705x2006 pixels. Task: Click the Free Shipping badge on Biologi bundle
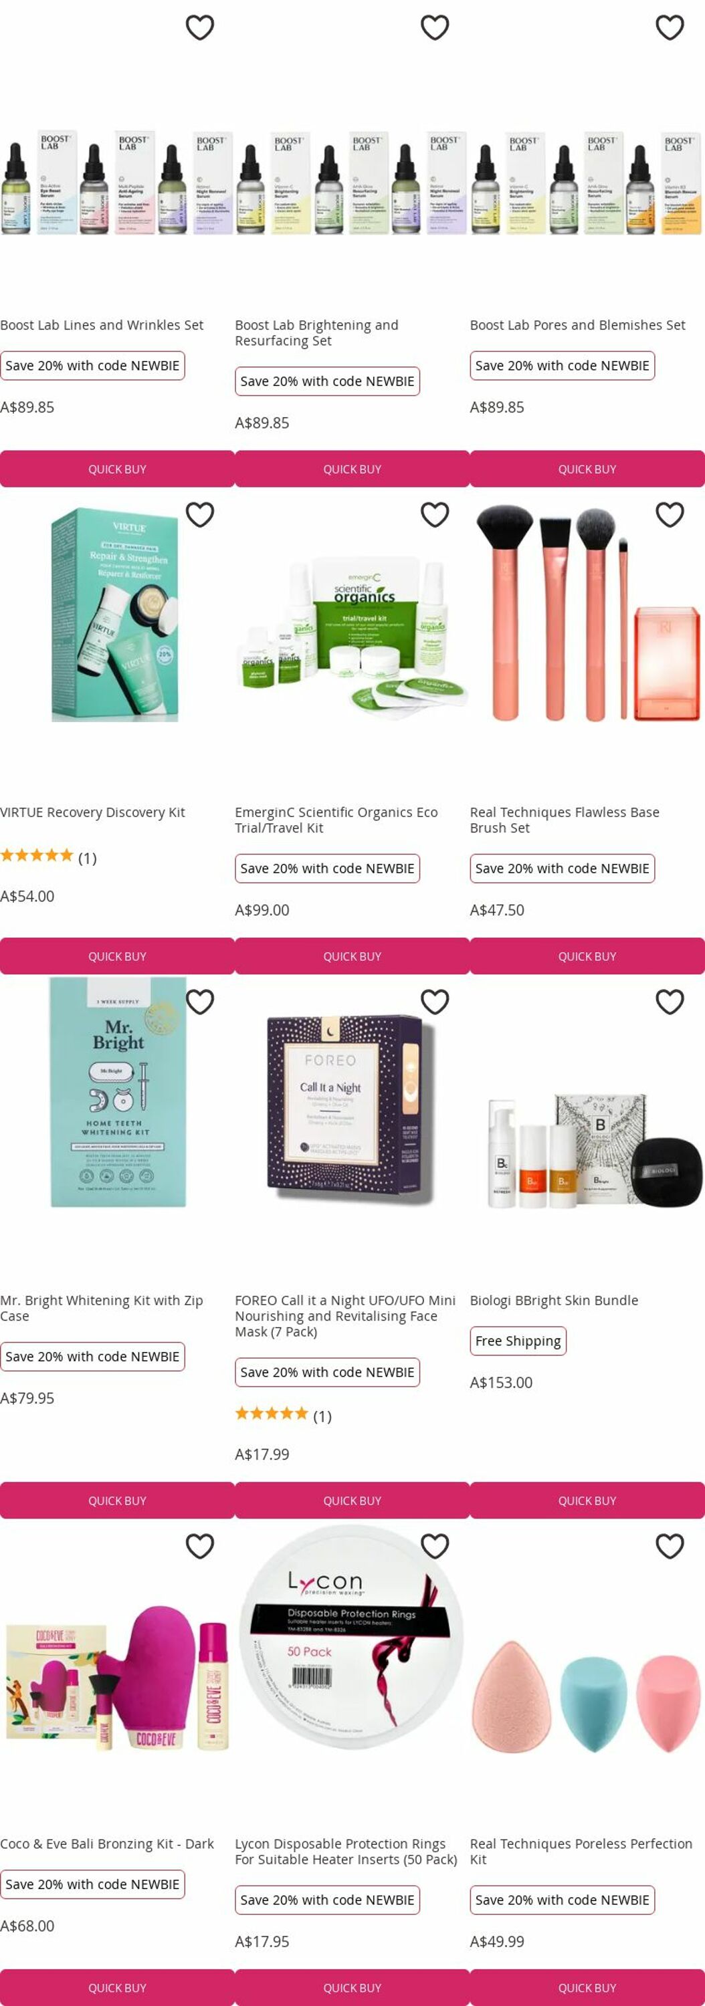click(x=518, y=1341)
